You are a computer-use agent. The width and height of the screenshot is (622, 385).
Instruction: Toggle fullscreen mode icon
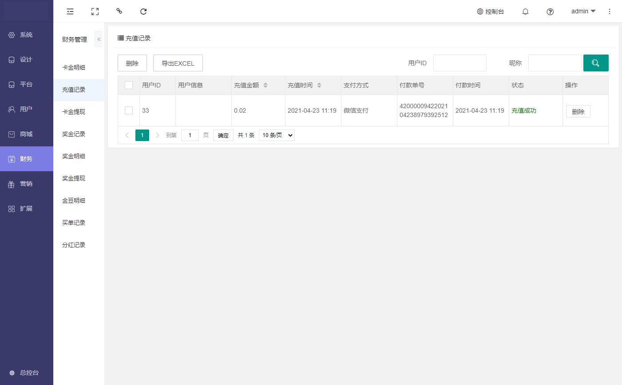(x=95, y=12)
